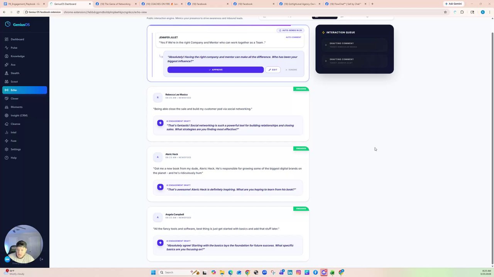Close the GeniusOS Dashboard tab

(x=90, y=4)
